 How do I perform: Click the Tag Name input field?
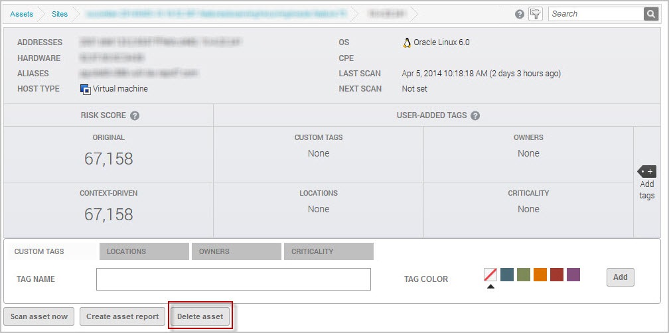coord(233,279)
